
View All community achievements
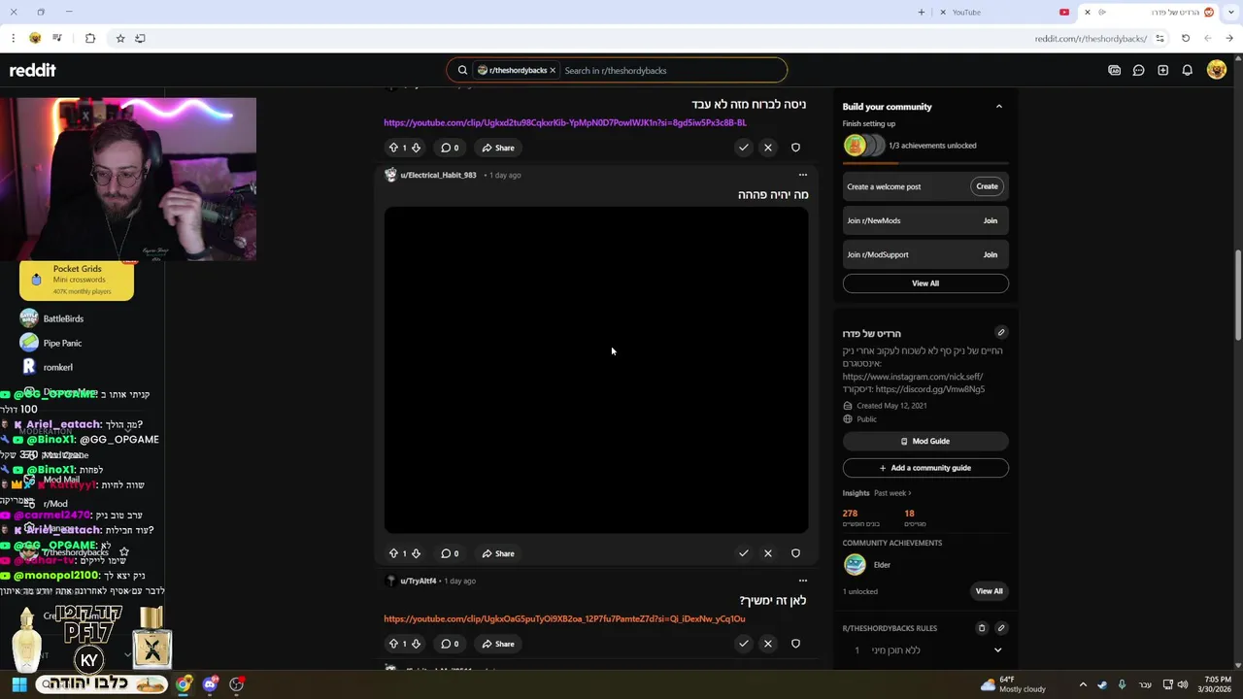point(989,591)
